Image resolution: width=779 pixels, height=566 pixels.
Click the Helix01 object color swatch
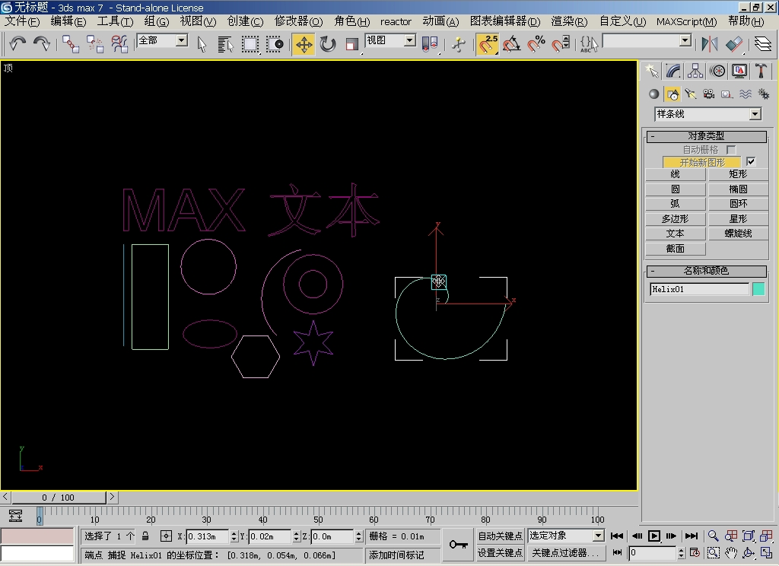coord(758,289)
